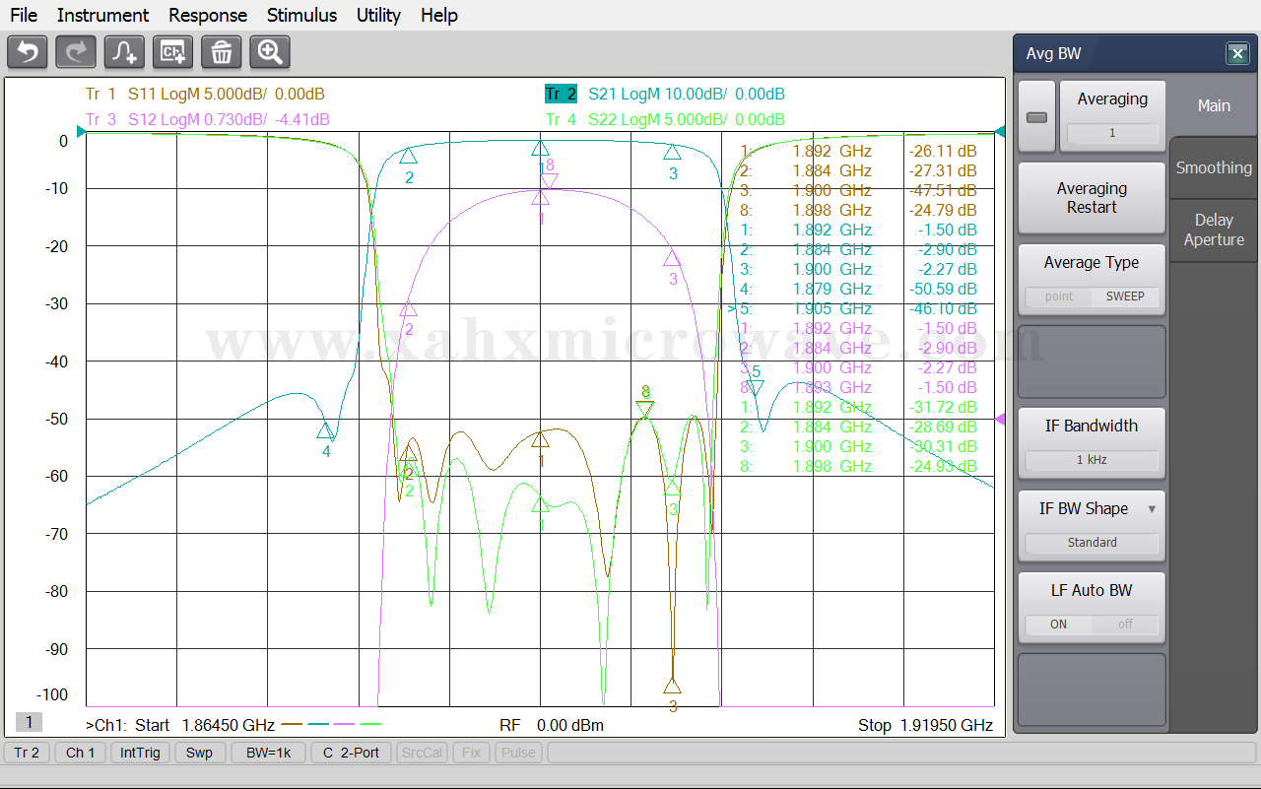Click marker 4 triangle on S21 trace

click(x=325, y=431)
